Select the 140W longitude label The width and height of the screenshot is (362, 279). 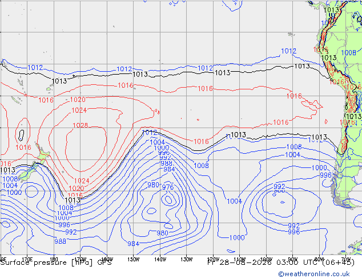[160, 260]
